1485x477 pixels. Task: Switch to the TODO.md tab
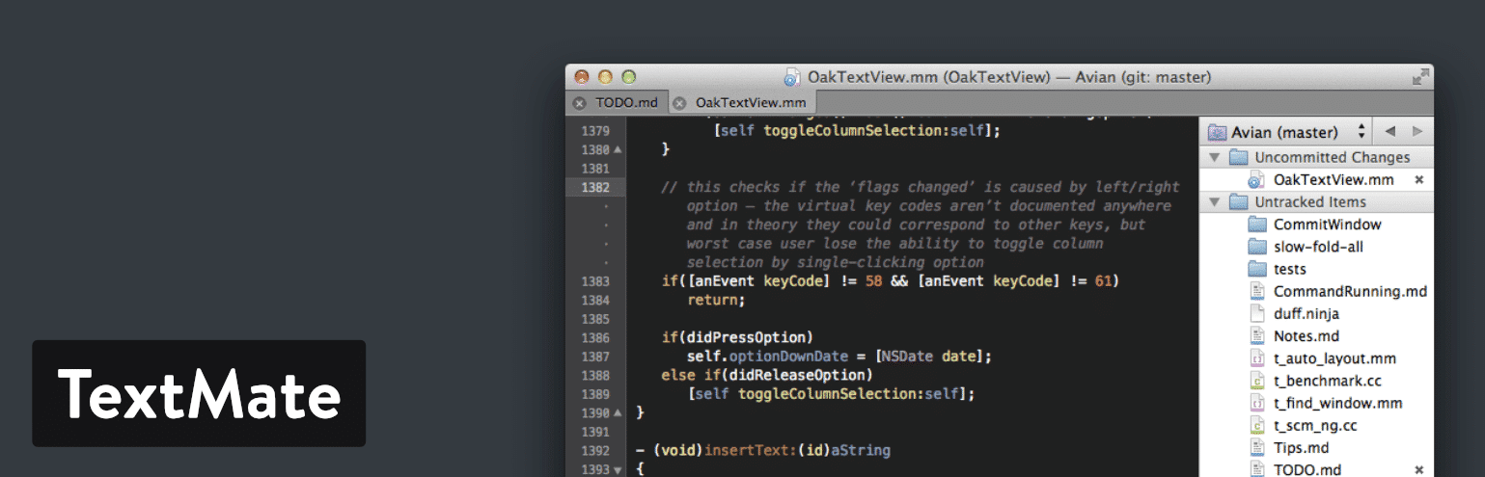pyautogui.click(x=626, y=102)
